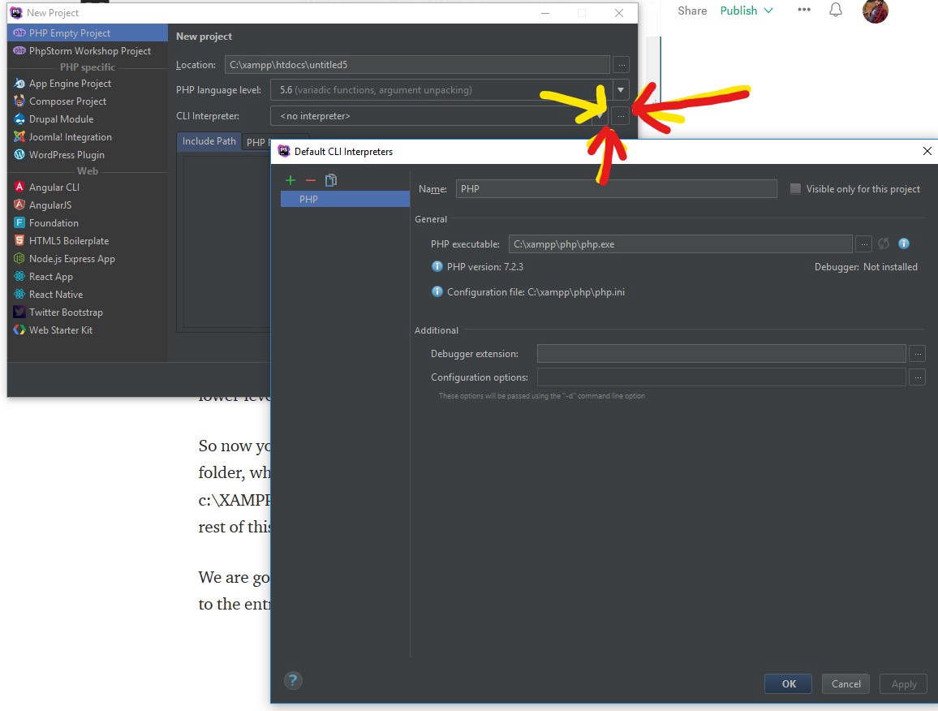Remove selected interpreter with minus icon

[311, 180]
